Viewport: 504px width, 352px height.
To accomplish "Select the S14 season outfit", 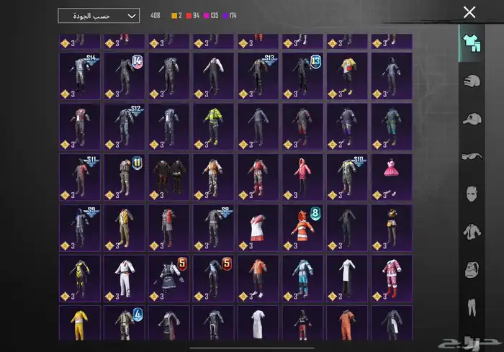I will pyautogui.click(x=80, y=75).
